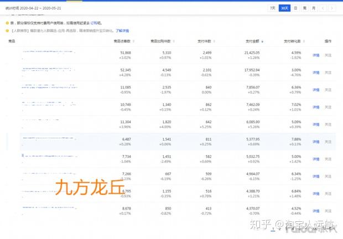Toggle 支付金额 descending sort arrow
Image resolution: width=343 pixels, height=239 pixels.
tap(262, 41)
